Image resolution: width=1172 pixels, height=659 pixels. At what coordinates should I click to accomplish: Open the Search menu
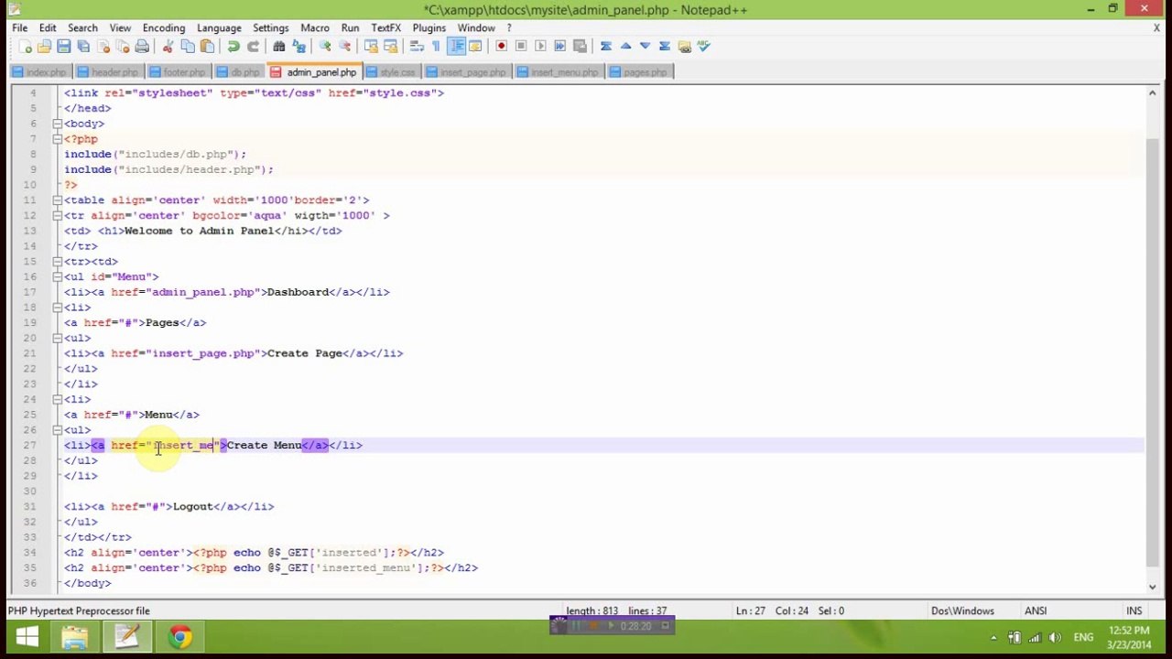82,28
